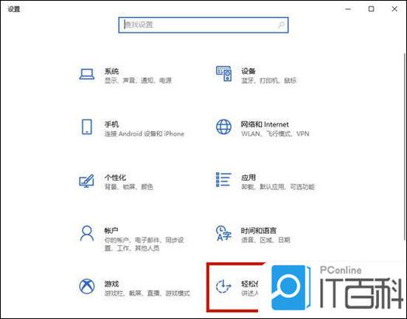Open the 设备 keyboard and speaker icon
The height and width of the screenshot is (319, 407).
point(224,74)
